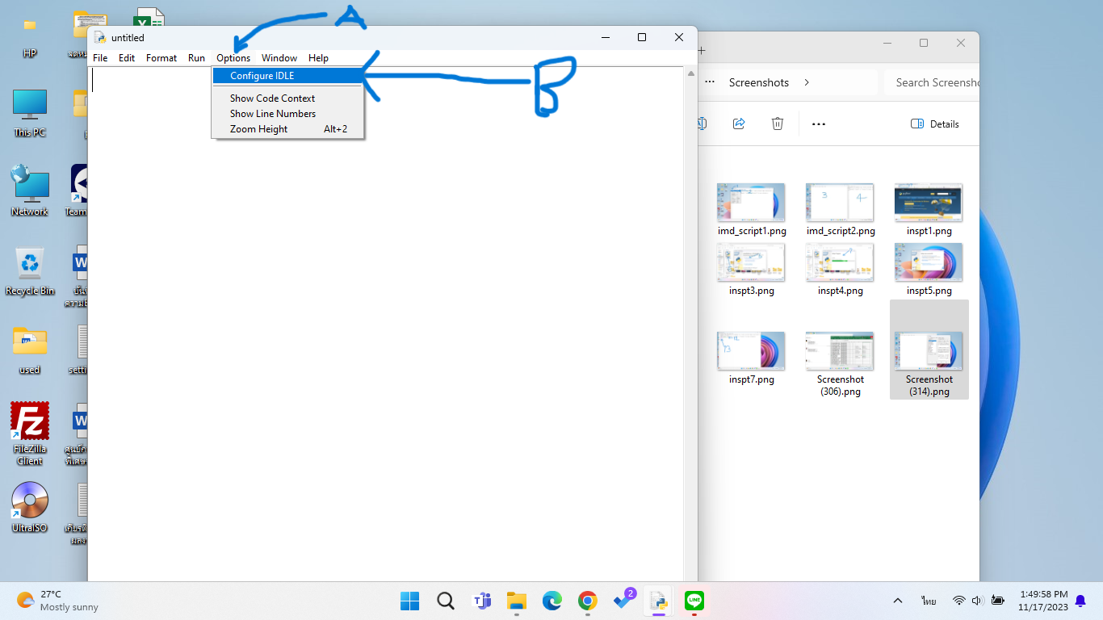The height and width of the screenshot is (620, 1103).
Task: Click the Delete trash icon in Explorer
Action: coord(777,124)
